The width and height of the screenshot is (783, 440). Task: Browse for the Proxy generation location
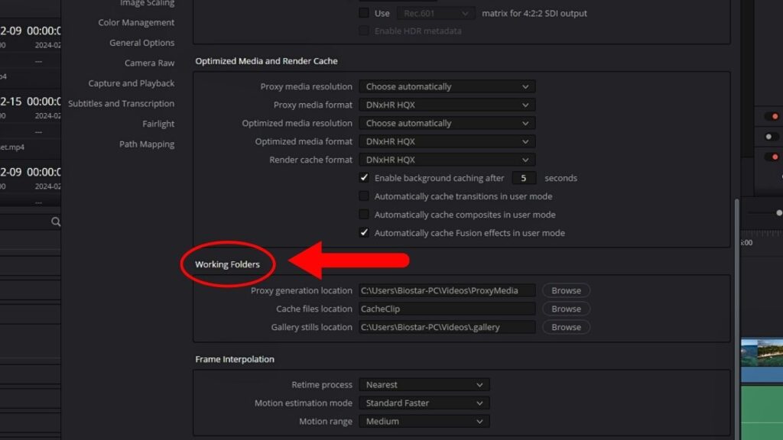pos(565,290)
